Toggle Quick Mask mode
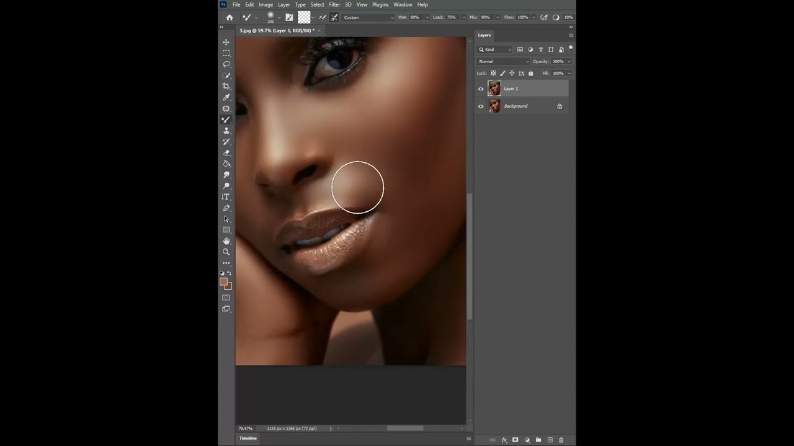Screen dimensions: 794x446 pyautogui.click(x=226, y=298)
